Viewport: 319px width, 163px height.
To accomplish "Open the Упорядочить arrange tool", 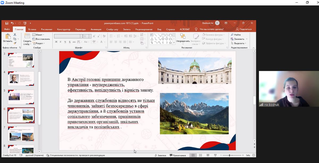I will [x=183, y=38].
